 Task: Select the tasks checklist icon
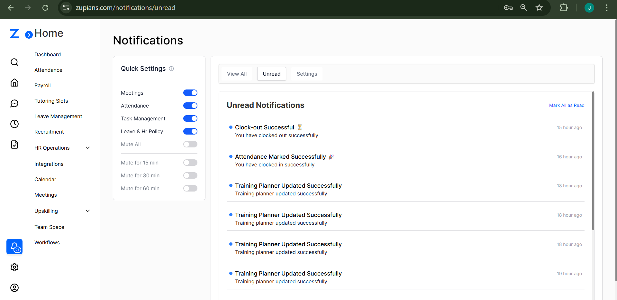[x=14, y=144]
